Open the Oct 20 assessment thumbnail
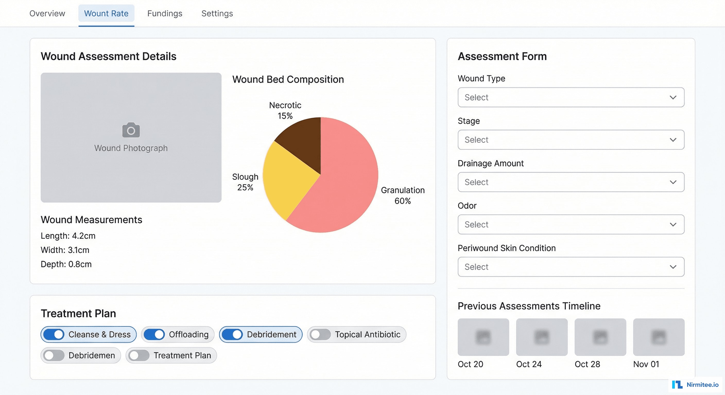Screen dimensions: 725x395 pos(483,337)
